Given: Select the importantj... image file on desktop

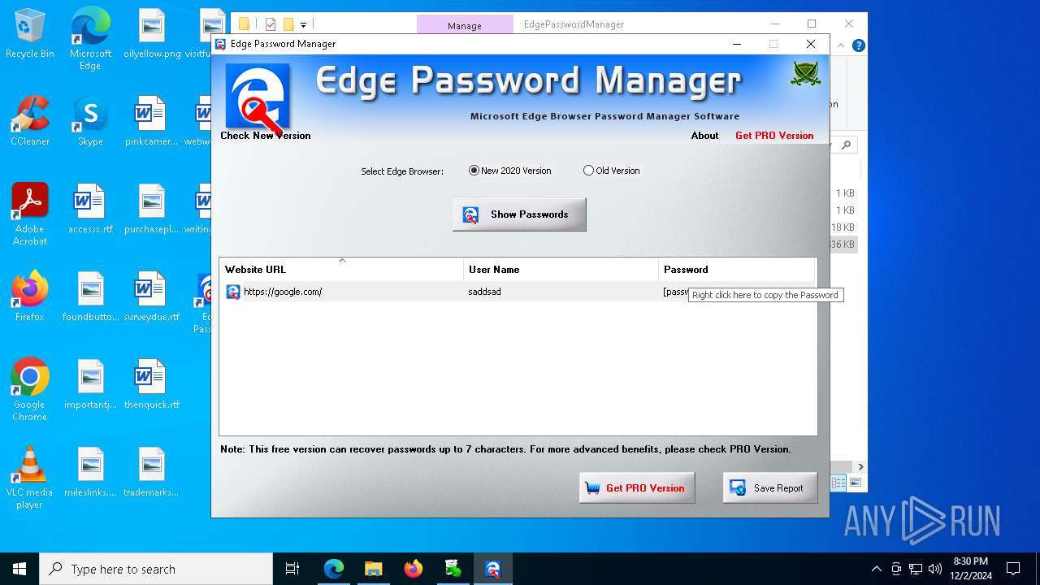Looking at the screenshot, I should pyautogui.click(x=90, y=385).
